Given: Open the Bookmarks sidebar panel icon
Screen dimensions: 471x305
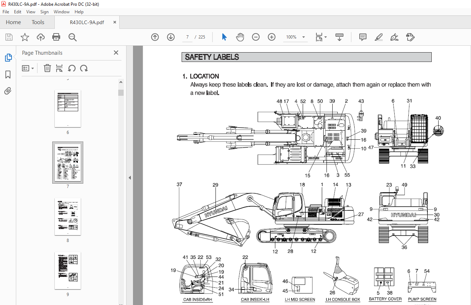Looking at the screenshot, I should tap(8, 75).
